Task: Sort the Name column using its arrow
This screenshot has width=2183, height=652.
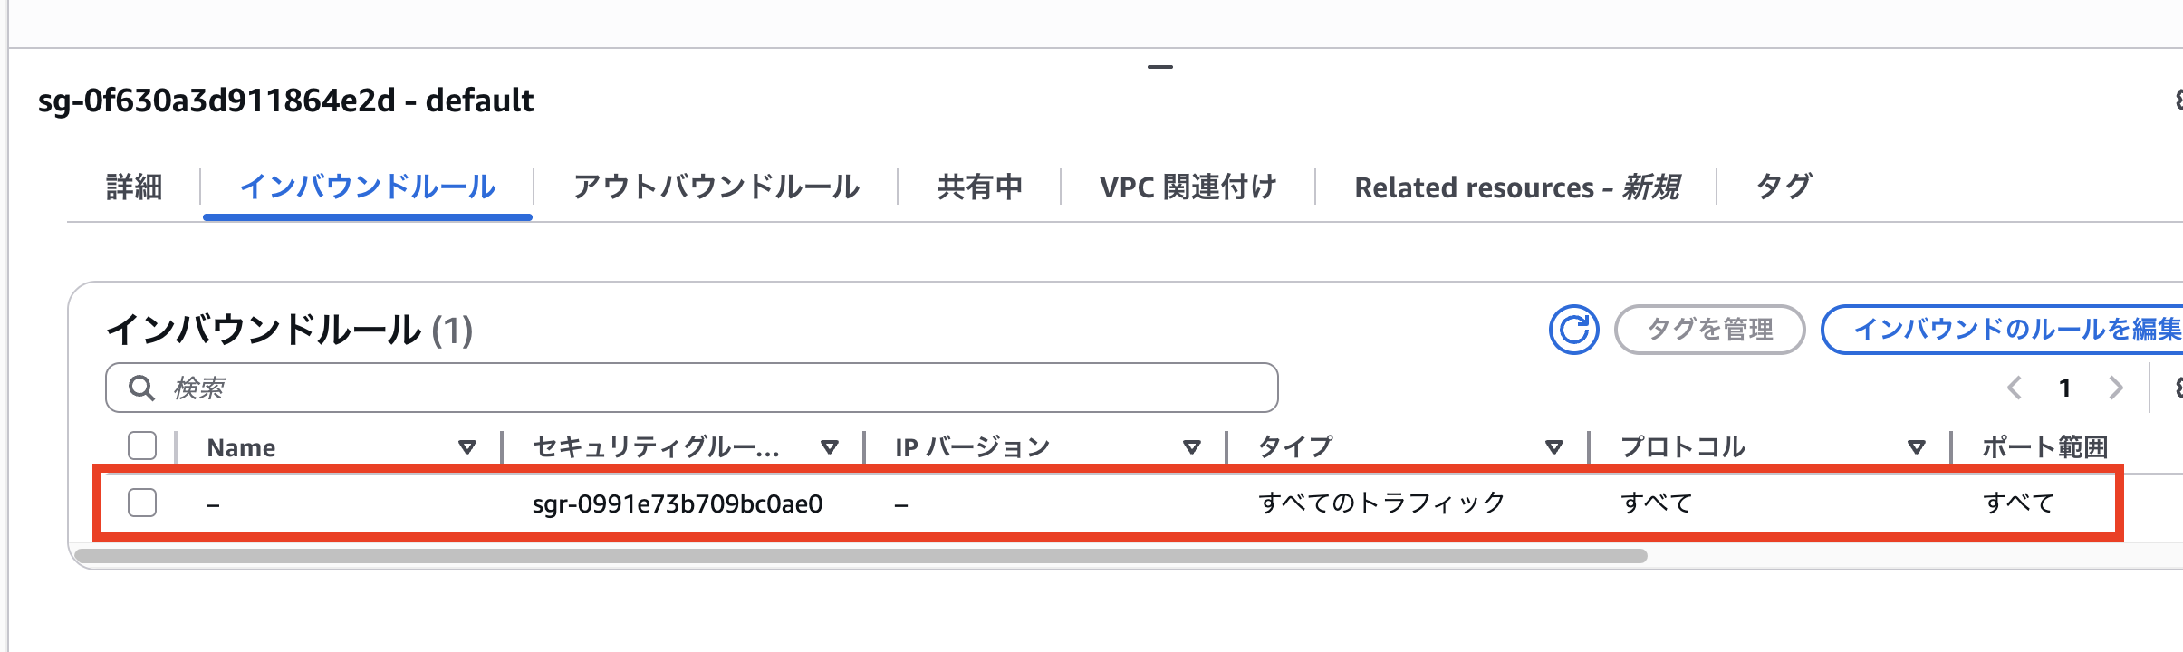Action: point(467,446)
